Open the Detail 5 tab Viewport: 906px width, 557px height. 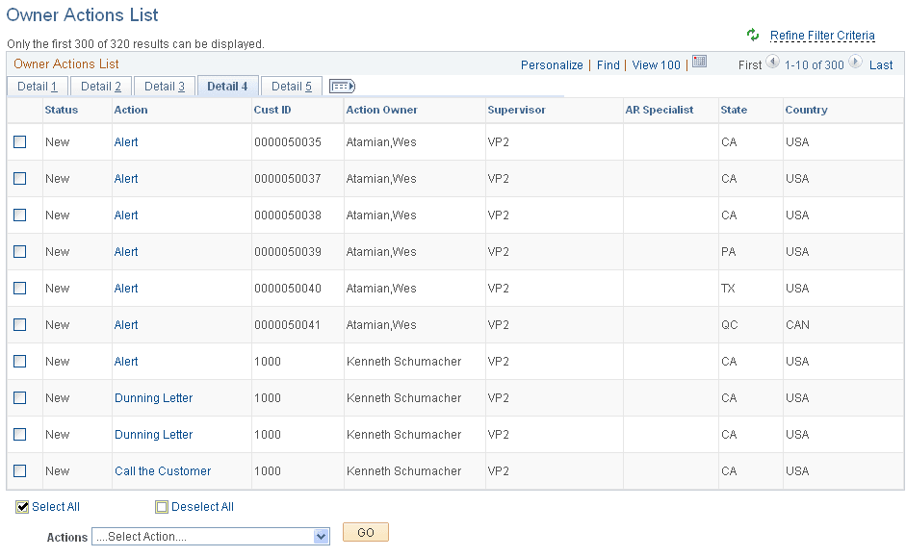291,86
